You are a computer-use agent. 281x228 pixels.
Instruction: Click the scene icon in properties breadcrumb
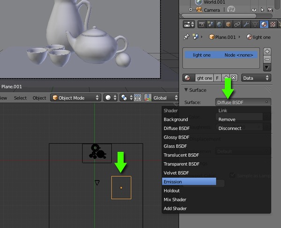click(x=195, y=37)
